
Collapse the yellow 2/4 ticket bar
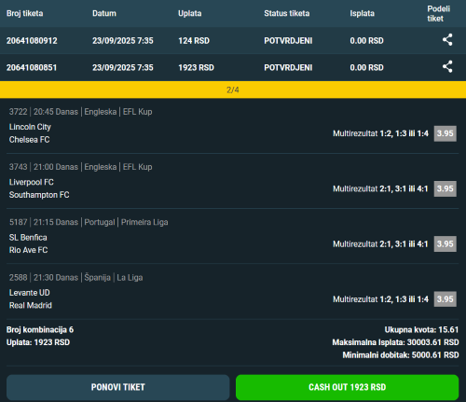[233, 90]
